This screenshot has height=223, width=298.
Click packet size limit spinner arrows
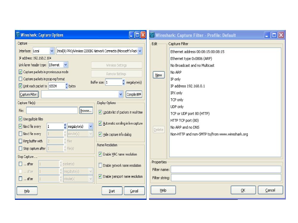click(66, 86)
